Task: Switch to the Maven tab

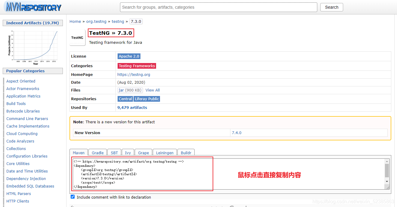Action: pos(79,152)
